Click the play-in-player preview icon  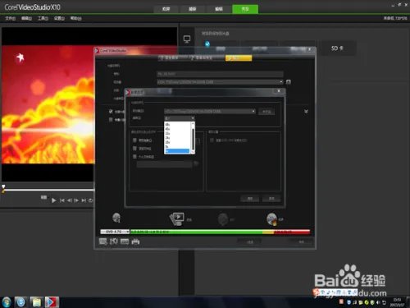click(x=177, y=219)
